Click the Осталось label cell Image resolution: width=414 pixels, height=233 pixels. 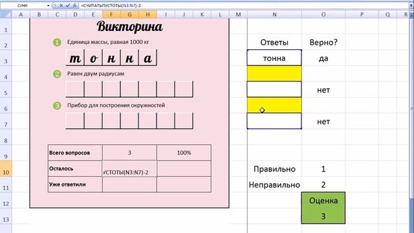75,168
